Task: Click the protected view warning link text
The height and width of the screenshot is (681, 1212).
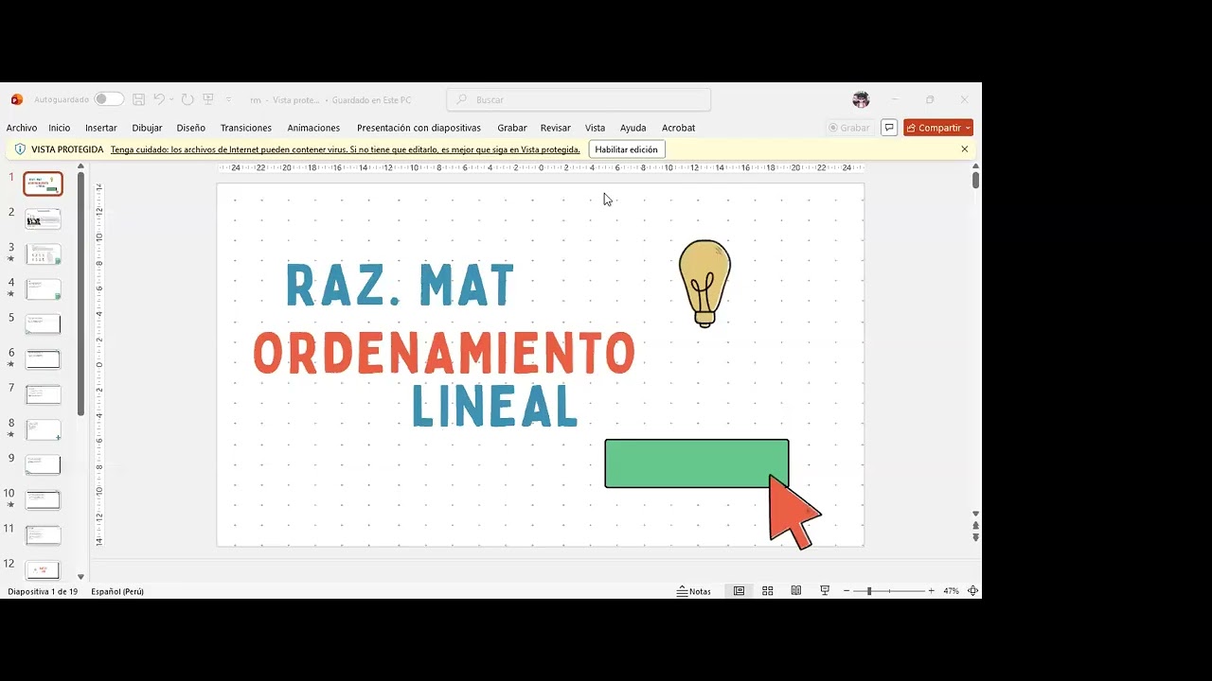Action: coord(346,149)
